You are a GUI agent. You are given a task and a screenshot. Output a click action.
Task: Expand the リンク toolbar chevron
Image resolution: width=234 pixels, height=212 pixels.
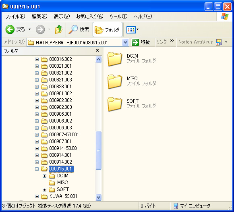172,41
